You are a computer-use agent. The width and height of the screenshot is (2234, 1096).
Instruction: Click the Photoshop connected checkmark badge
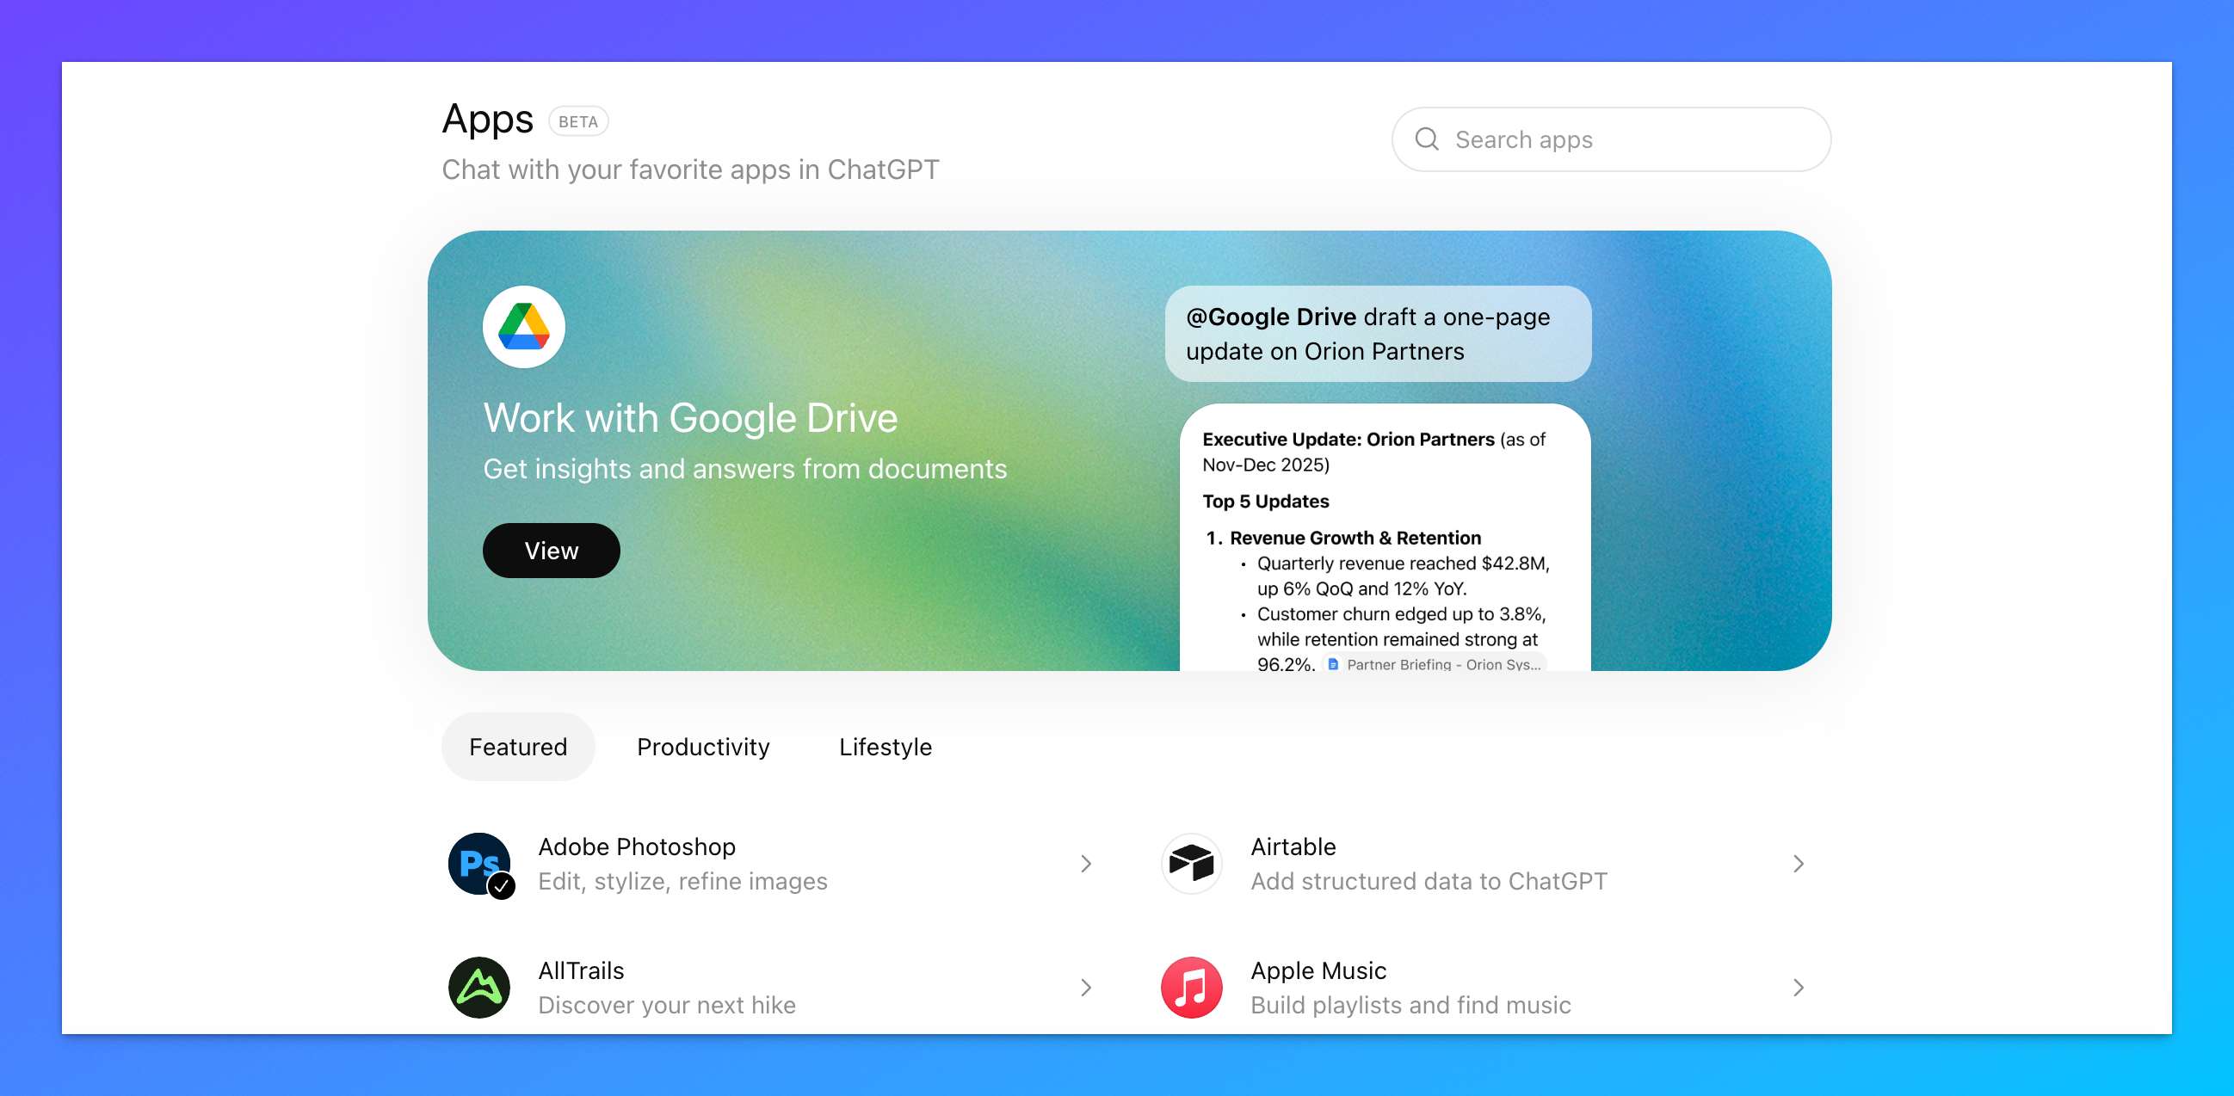[x=501, y=886]
